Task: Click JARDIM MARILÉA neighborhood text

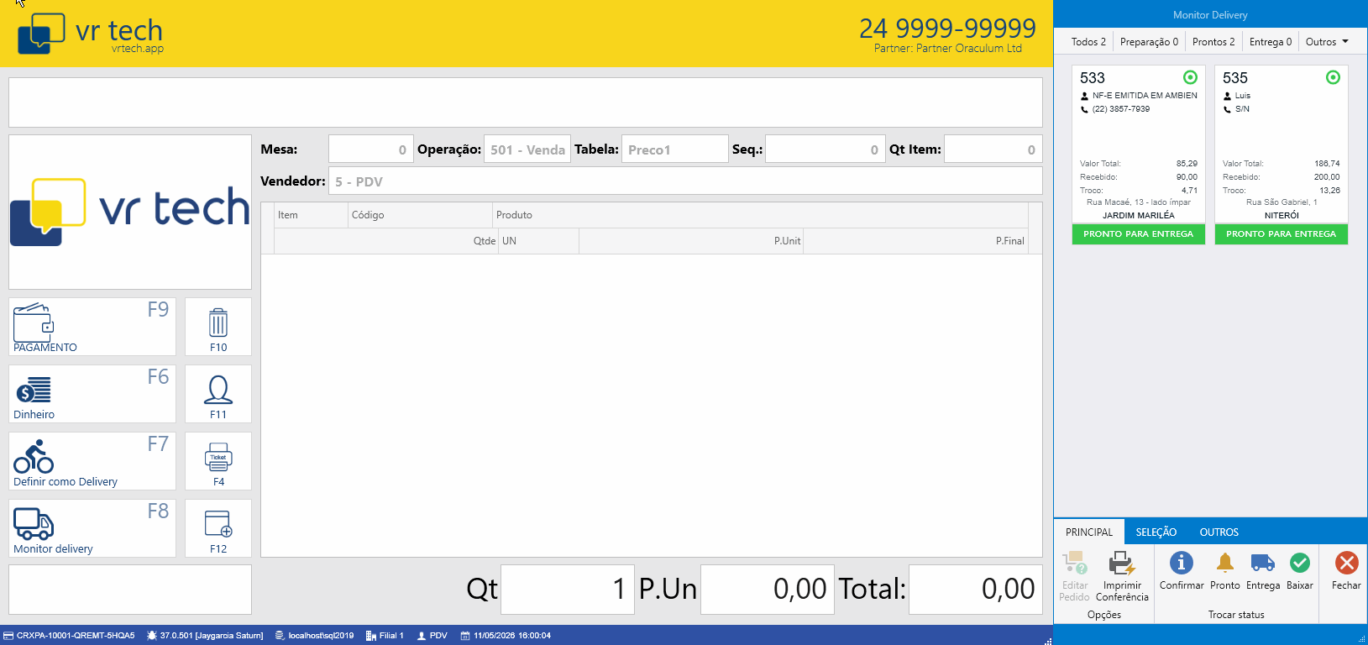Action: (x=1139, y=216)
